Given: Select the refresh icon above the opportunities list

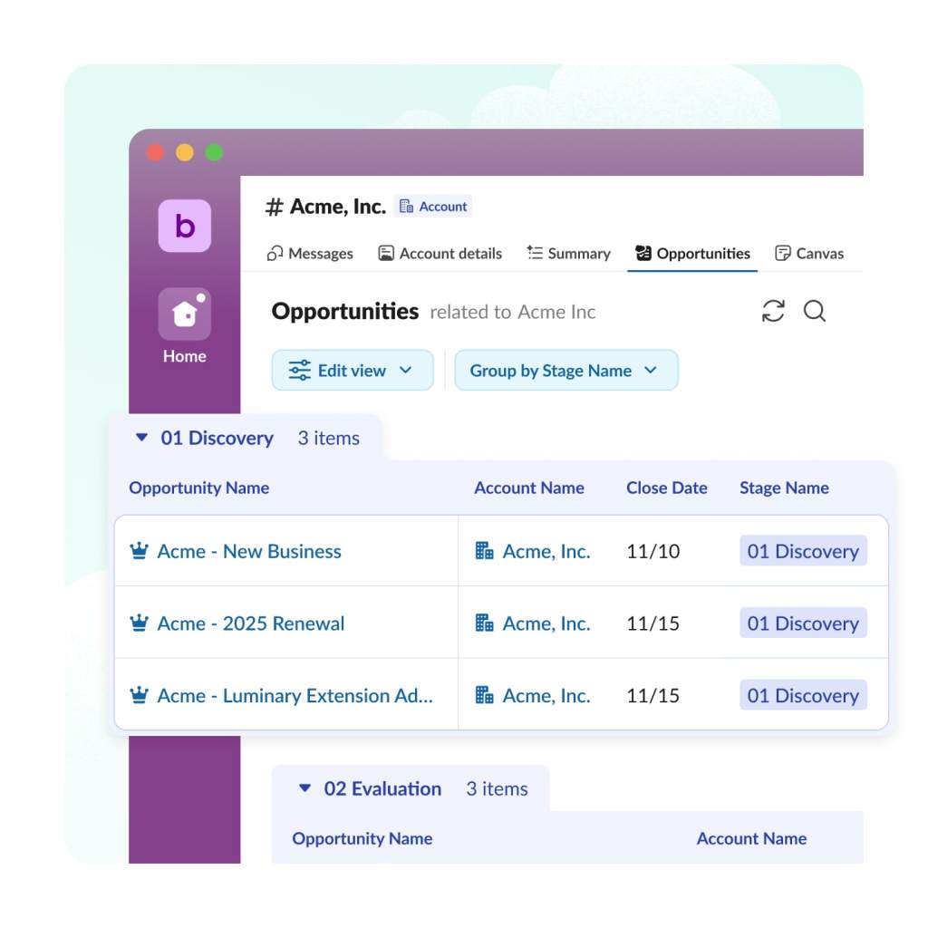Looking at the screenshot, I should [x=772, y=312].
